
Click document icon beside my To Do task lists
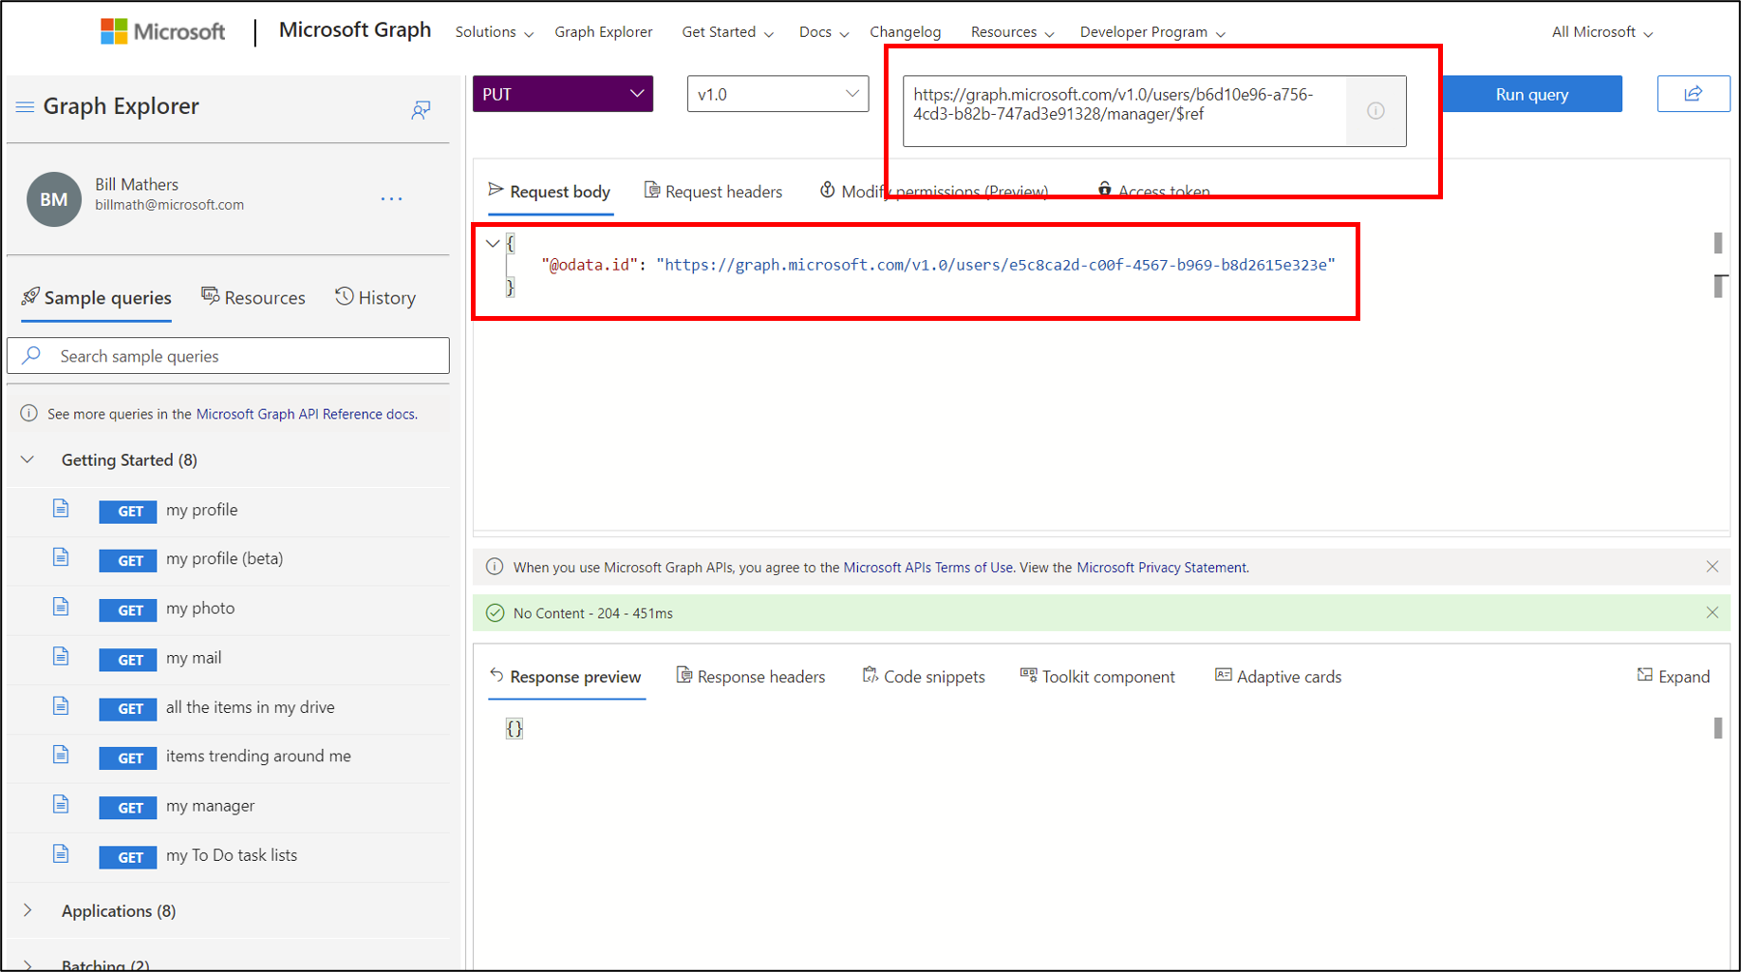click(61, 853)
